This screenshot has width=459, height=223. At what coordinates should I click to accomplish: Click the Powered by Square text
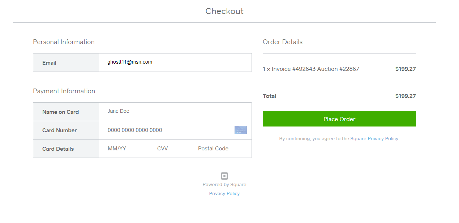click(x=224, y=185)
